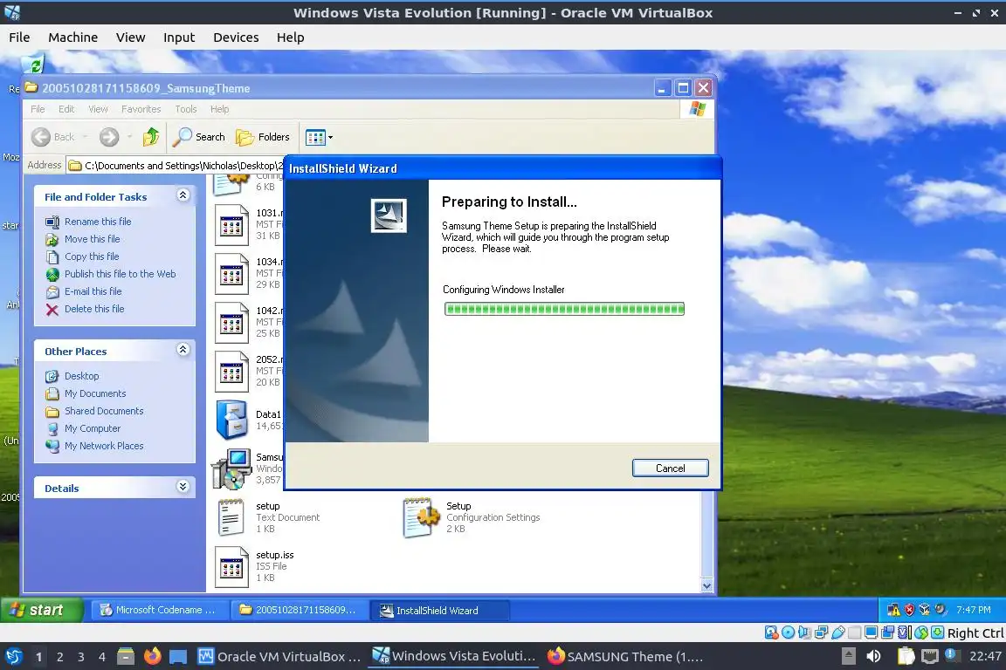This screenshot has width=1006, height=670.
Task: Open VirtualBox Input menu
Action: pos(179,38)
